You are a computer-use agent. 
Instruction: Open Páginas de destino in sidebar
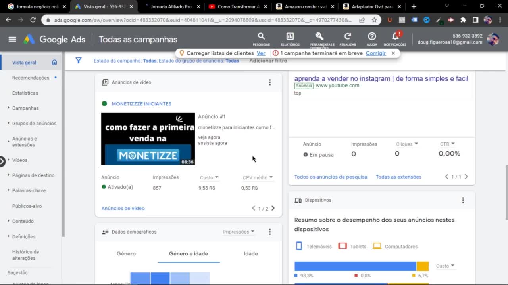pos(33,175)
